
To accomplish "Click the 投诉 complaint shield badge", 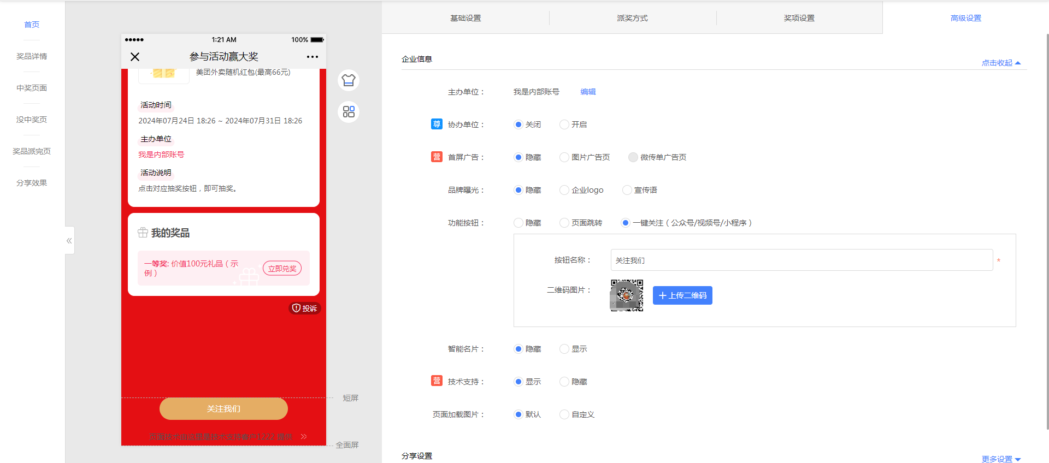I will [x=304, y=308].
